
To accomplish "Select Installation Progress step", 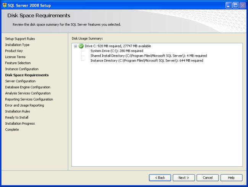I will pos(20,124).
